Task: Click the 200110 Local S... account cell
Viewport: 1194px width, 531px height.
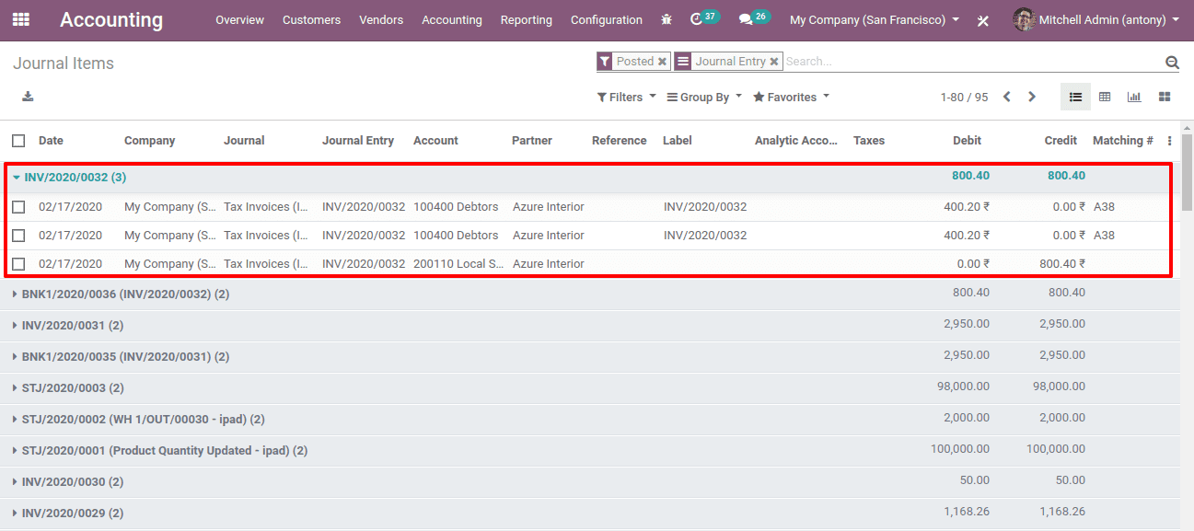Action: click(458, 264)
